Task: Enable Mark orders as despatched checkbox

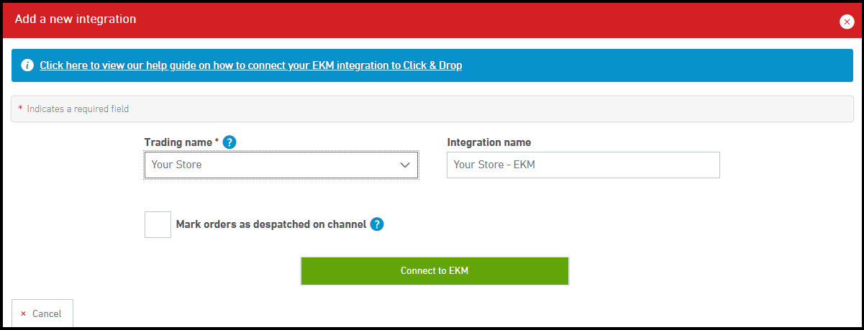Action: [x=158, y=224]
